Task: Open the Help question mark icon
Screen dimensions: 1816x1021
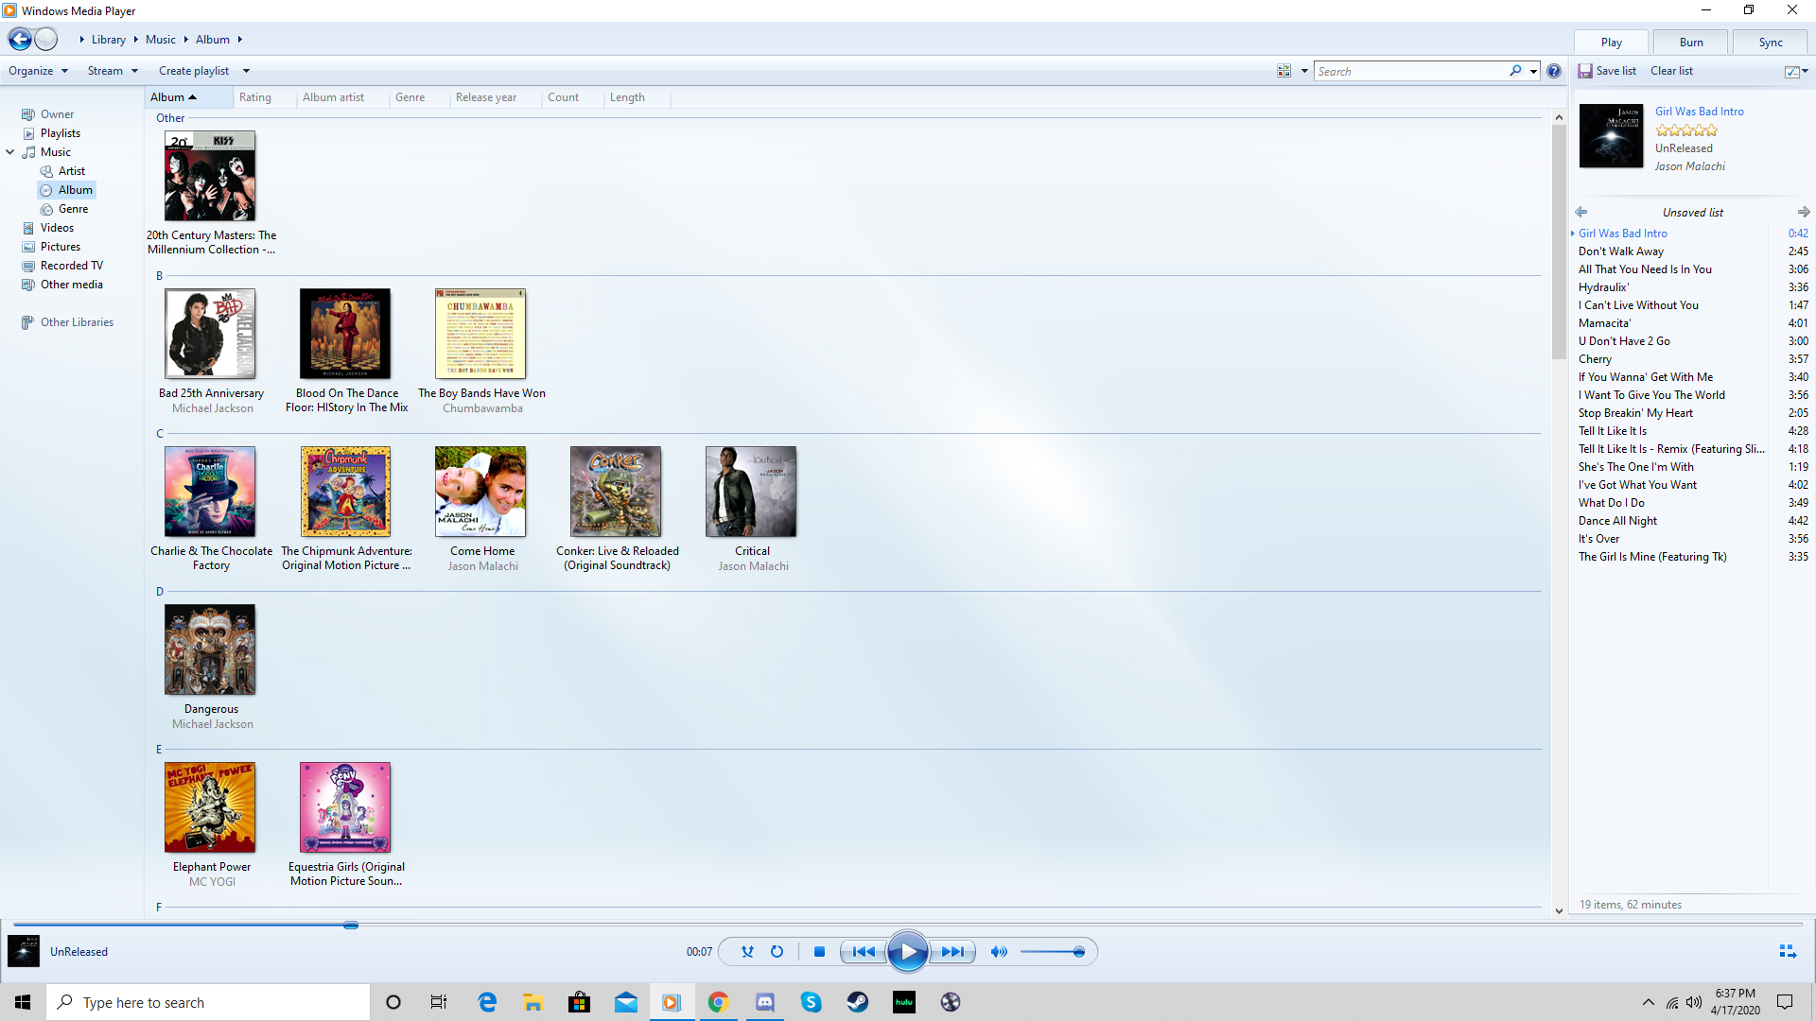Action: tap(1554, 71)
